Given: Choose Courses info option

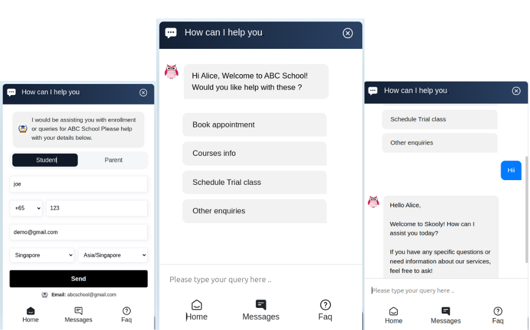Looking at the screenshot, I should (255, 154).
